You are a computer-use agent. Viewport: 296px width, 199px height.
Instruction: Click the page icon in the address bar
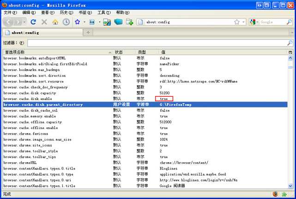point(141,22)
